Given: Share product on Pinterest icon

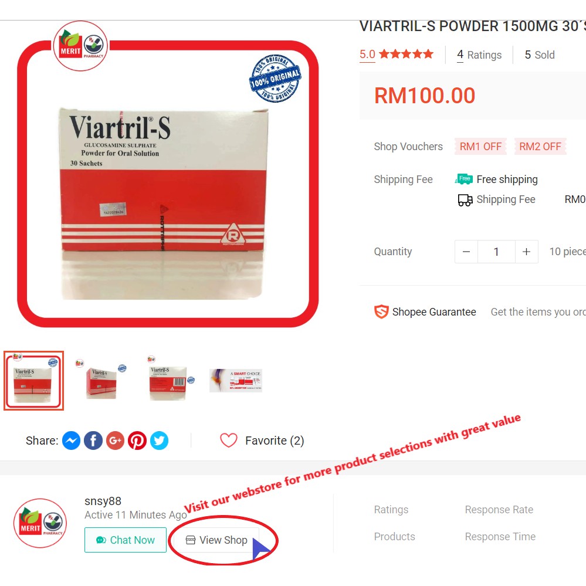Looking at the screenshot, I should 137,441.
